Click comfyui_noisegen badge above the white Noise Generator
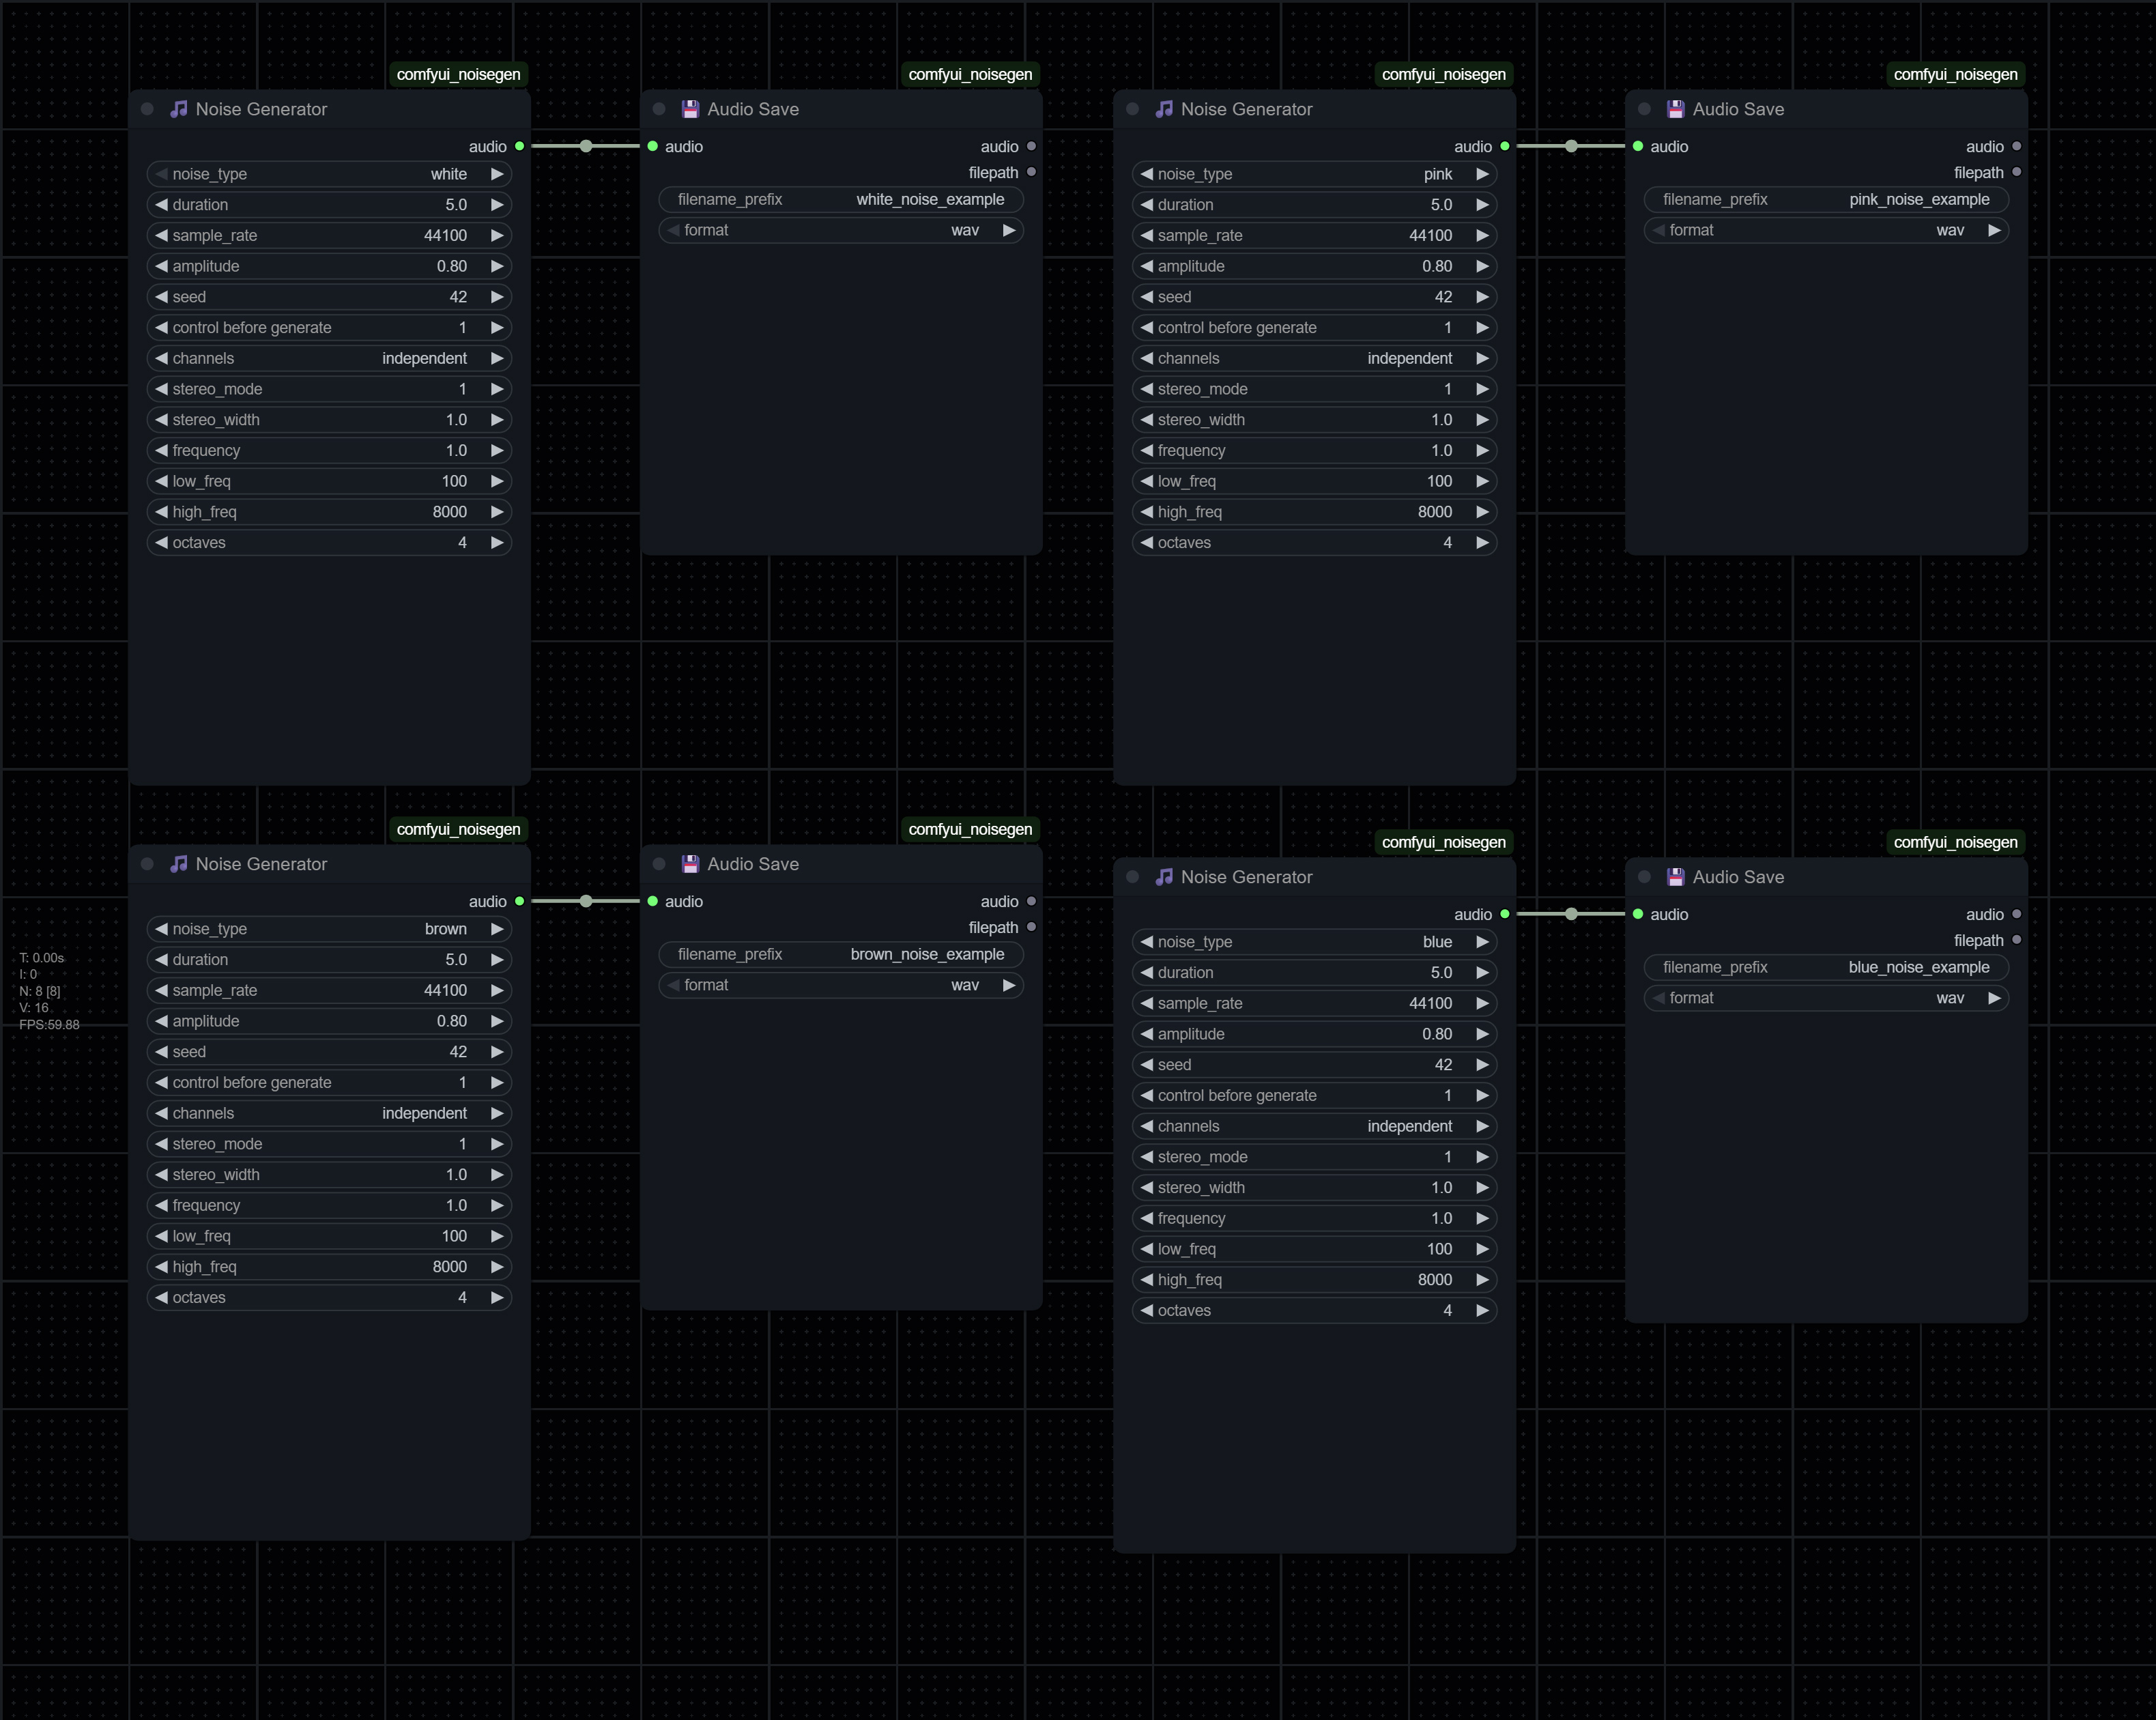Viewport: 2156px width, 1720px height. (x=458, y=74)
